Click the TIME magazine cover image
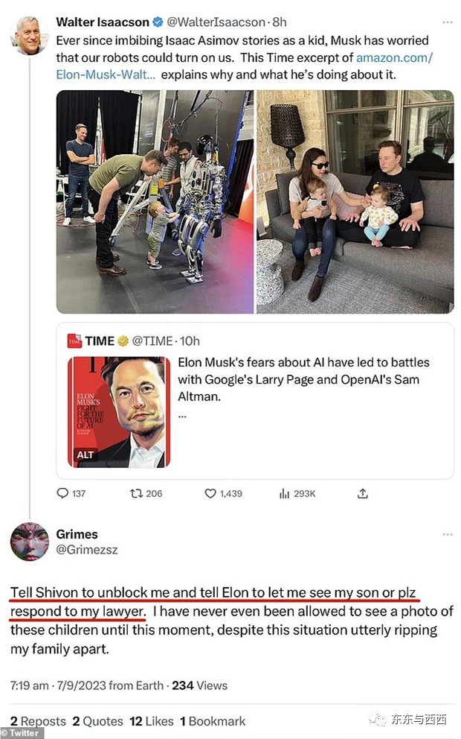Screen dimensions: 461x739 [119, 412]
